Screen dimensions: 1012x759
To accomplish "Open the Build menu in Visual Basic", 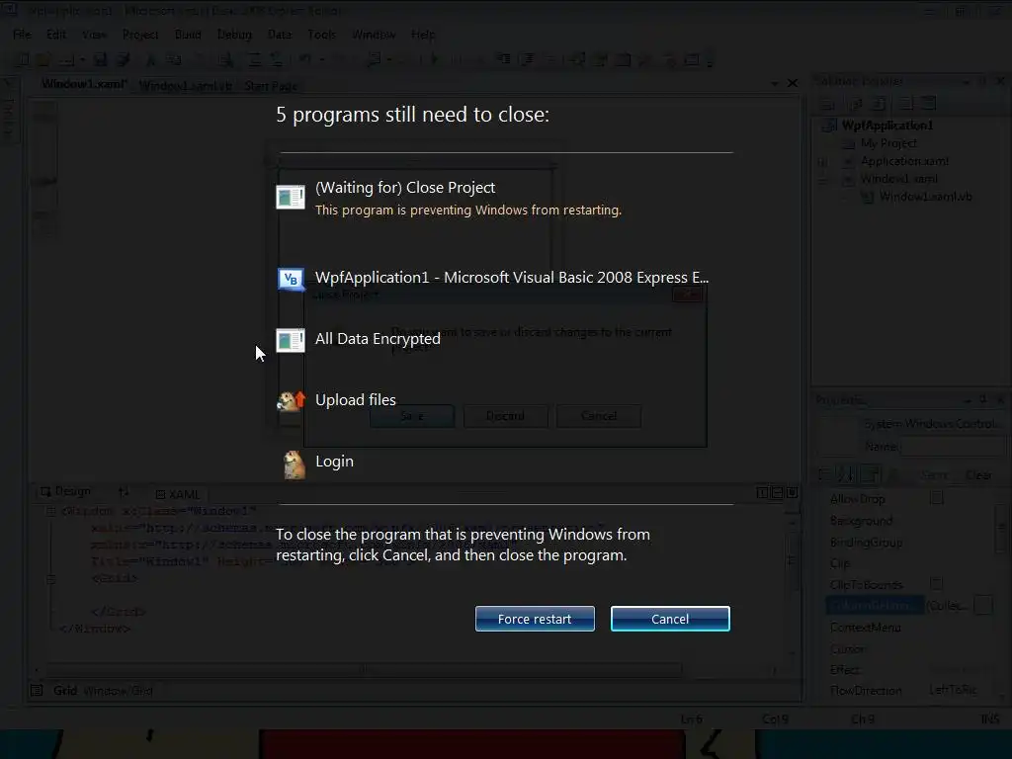I will coord(188,35).
